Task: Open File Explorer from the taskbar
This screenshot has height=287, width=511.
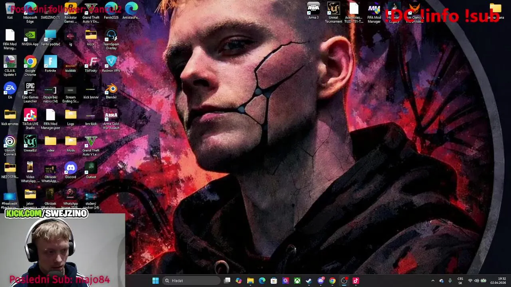Action: 250,281
